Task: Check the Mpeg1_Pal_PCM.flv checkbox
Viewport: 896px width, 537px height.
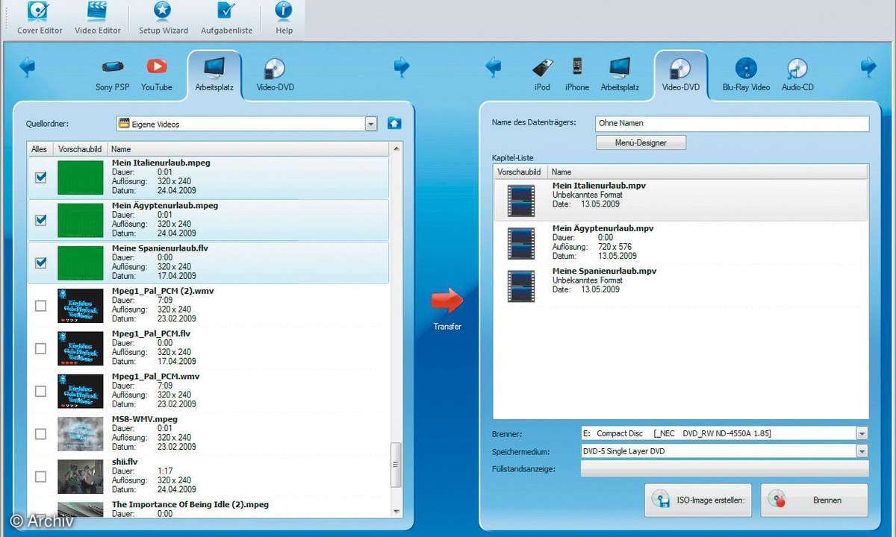Action: 40,348
